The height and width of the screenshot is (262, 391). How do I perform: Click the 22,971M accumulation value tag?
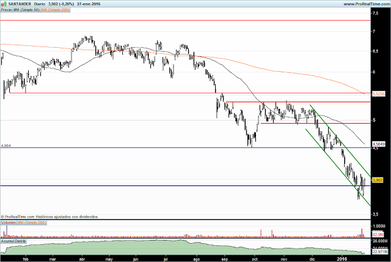coord(379,252)
